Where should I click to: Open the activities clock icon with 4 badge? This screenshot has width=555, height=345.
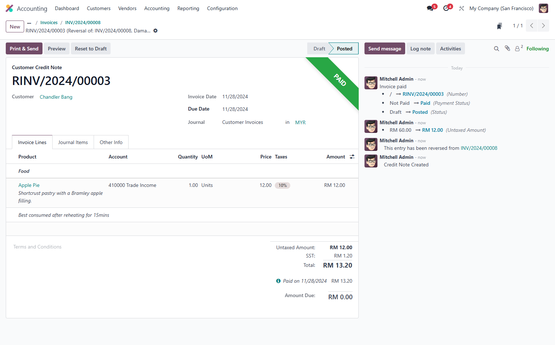[x=447, y=8]
